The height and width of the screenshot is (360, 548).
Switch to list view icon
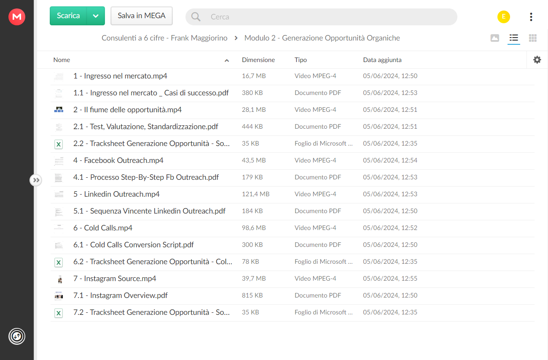click(x=513, y=38)
